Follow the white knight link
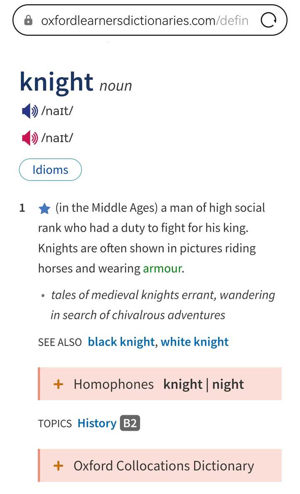 195,341
